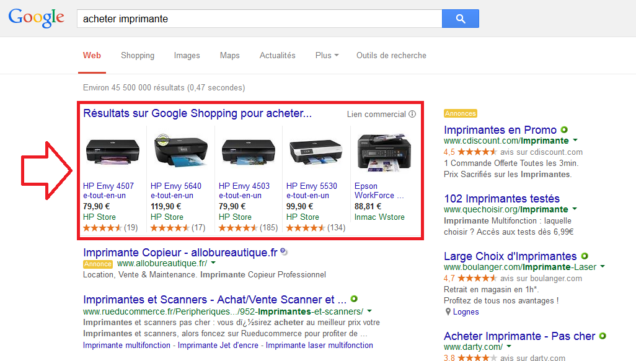
Task: Click green badge beside Imprimantes et Scanners result
Action: pos(354,299)
